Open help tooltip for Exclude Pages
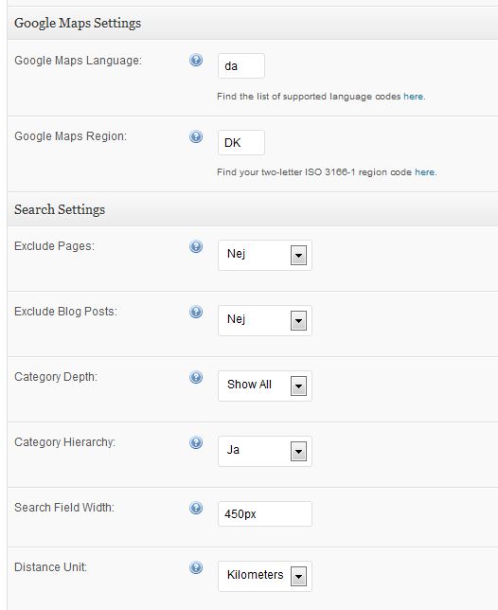498x610 pixels. coord(196,246)
